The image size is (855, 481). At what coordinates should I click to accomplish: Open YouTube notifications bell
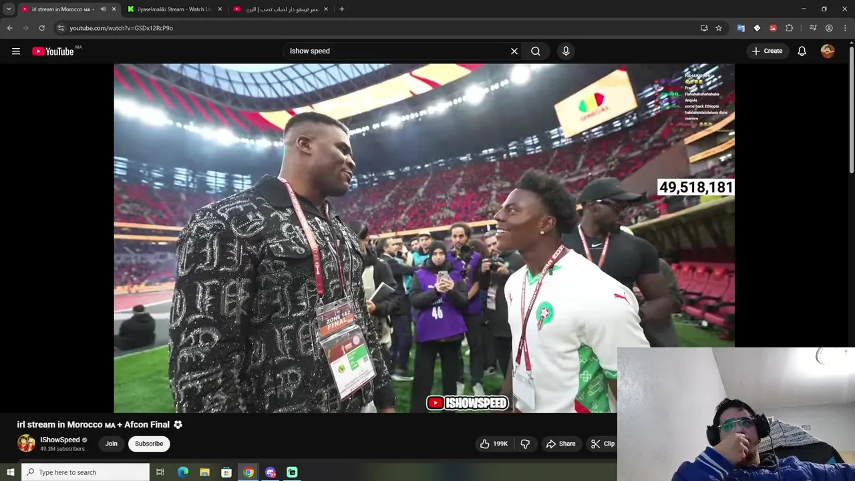[x=802, y=51]
